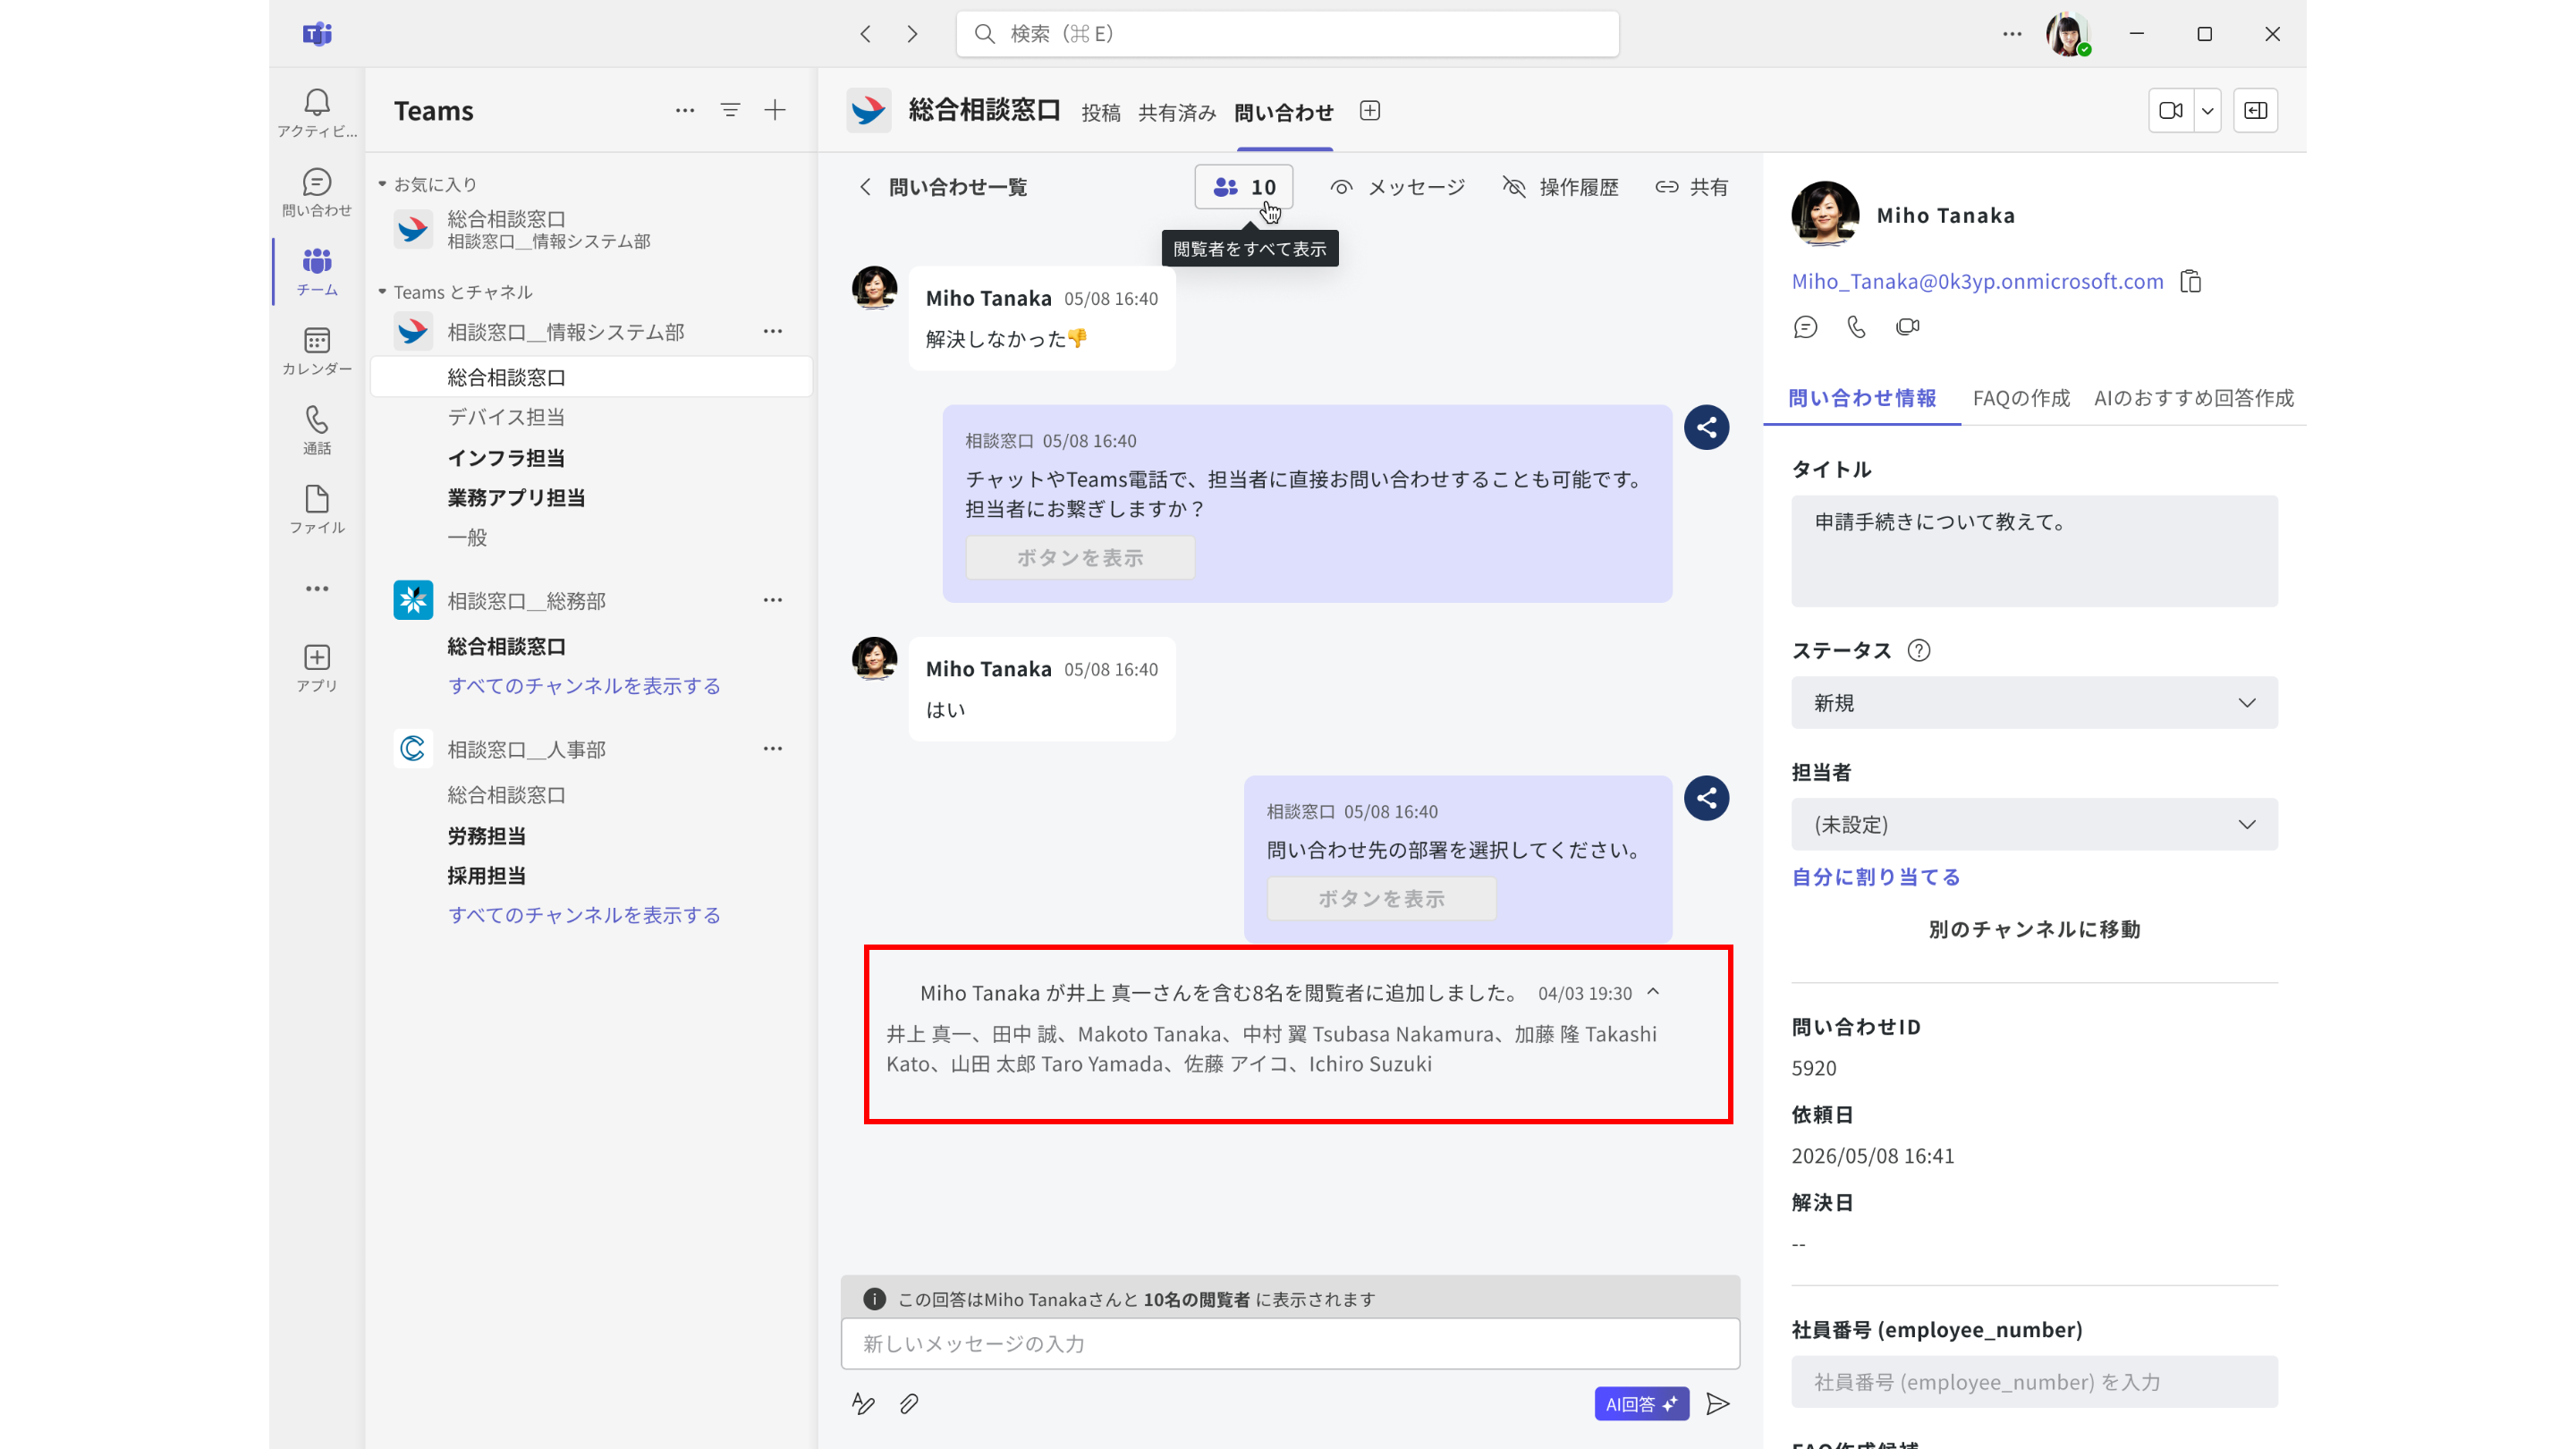Click the 別のチャンネルに移動 button
This screenshot has height=1449, width=2576.
(2034, 929)
